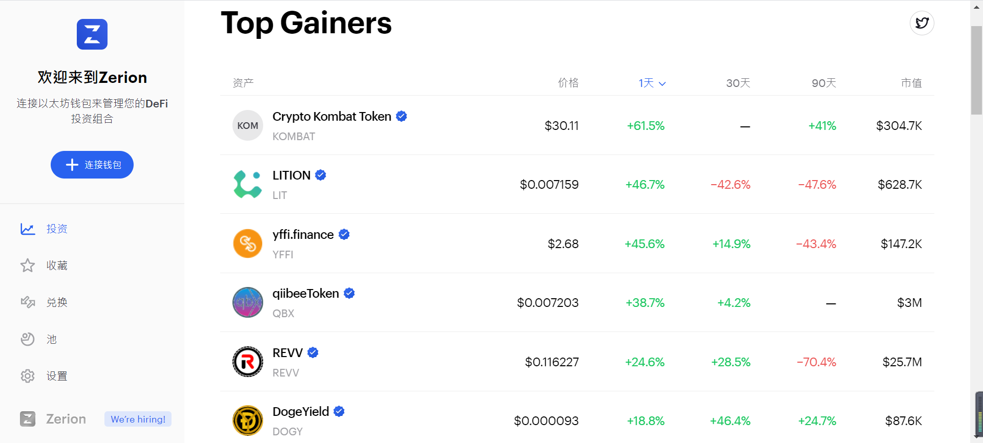The height and width of the screenshot is (443, 983).
Task: Open the We're hiring! link
Action: (138, 419)
